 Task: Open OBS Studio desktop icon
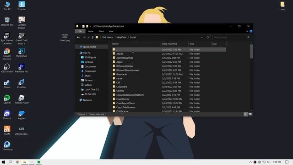tap(7, 68)
